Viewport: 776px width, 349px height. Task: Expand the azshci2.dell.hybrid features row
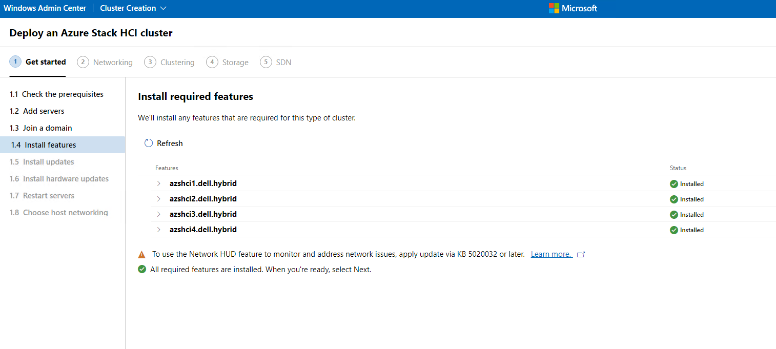[x=159, y=199]
